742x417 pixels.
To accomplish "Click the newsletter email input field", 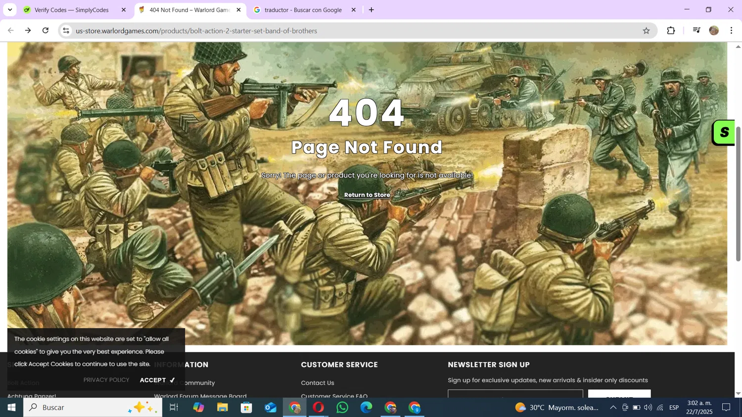I will (515, 394).
